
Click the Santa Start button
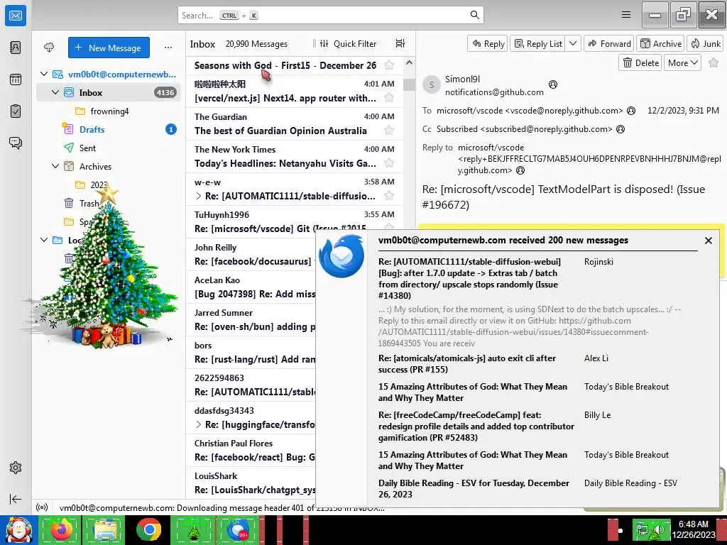[18, 529]
